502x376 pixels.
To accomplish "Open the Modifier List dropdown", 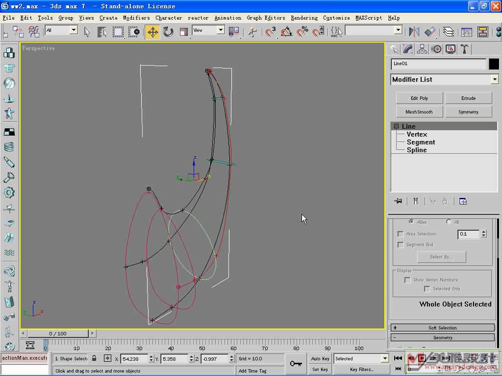I will pyautogui.click(x=495, y=79).
